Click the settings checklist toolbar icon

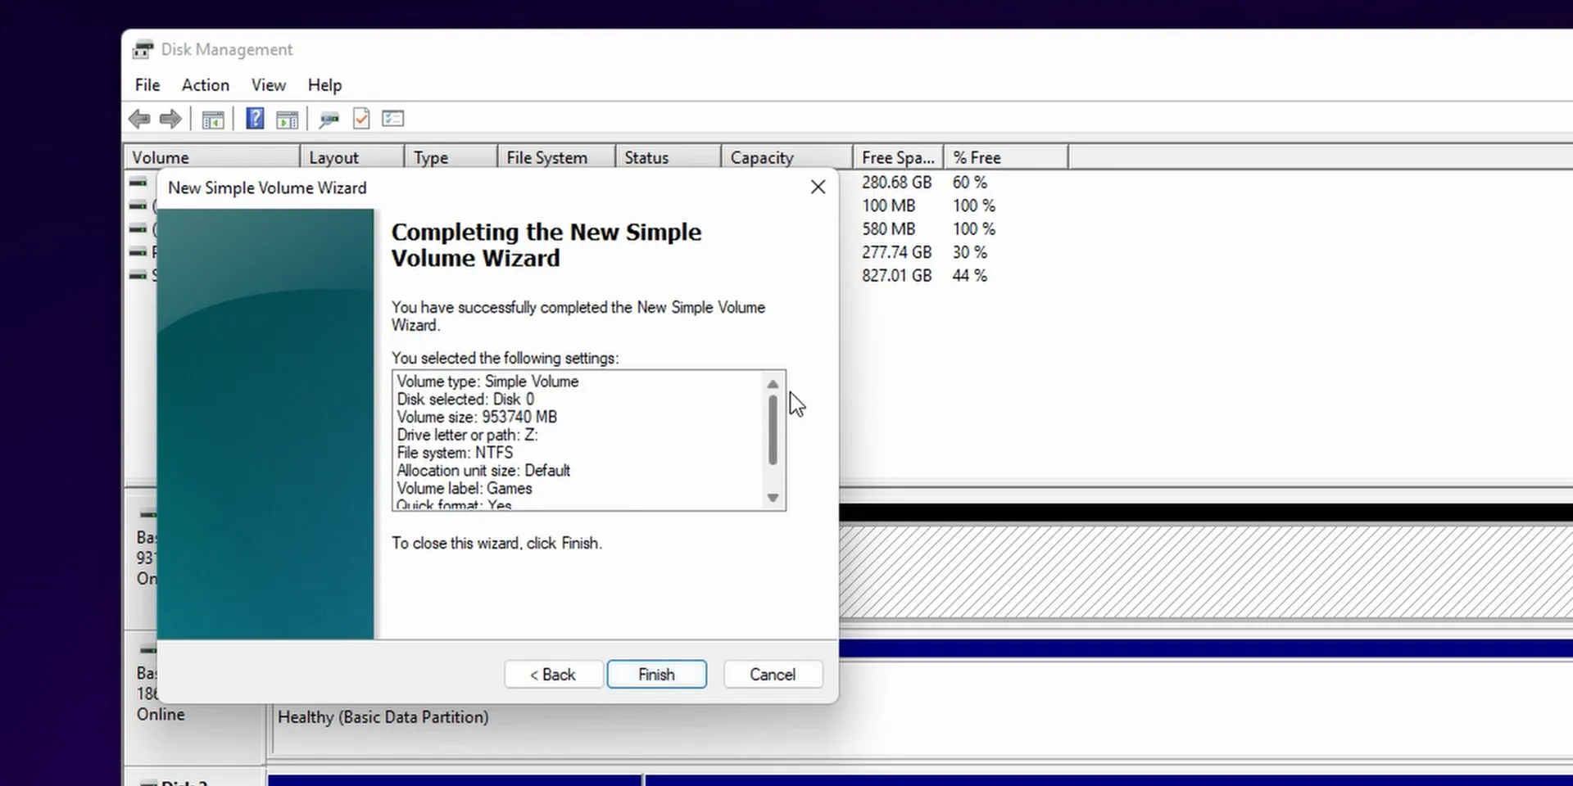click(393, 119)
